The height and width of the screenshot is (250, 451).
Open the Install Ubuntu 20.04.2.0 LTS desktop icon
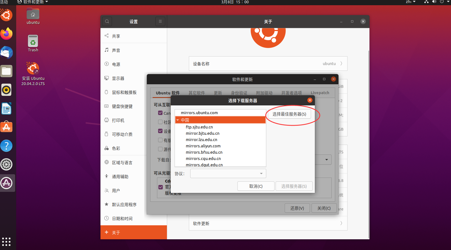[33, 74]
